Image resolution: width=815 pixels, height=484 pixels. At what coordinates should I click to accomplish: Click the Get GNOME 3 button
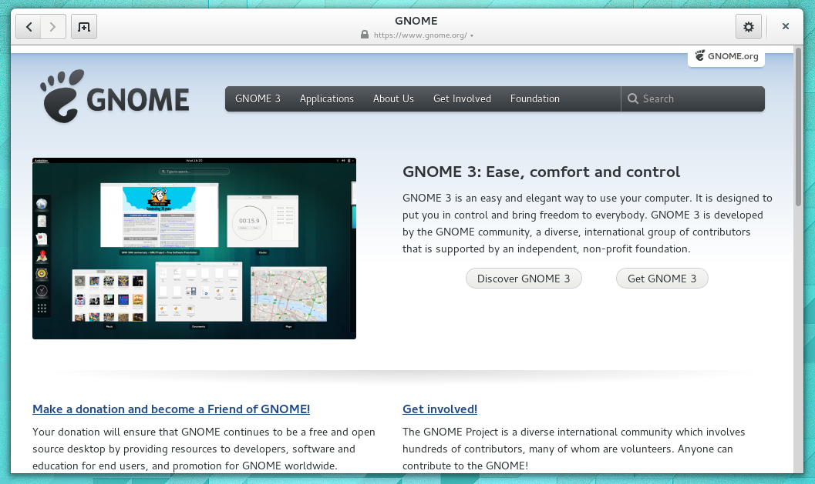[x=662, y=279]
